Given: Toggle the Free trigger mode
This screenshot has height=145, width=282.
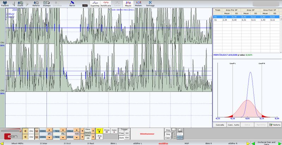Looking at the screenshot, I should (x=121, y=133).
